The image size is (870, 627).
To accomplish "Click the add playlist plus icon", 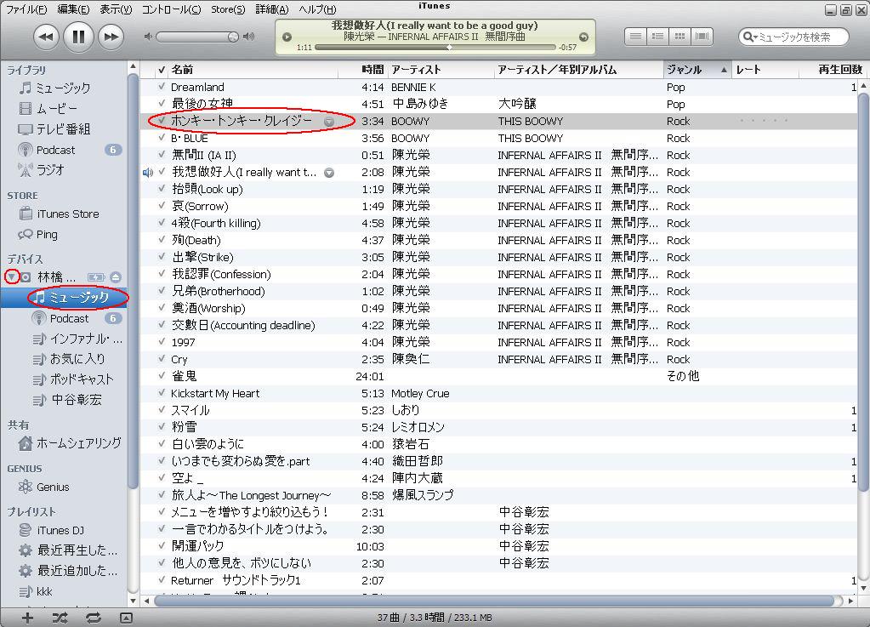I will click(27, 617).
